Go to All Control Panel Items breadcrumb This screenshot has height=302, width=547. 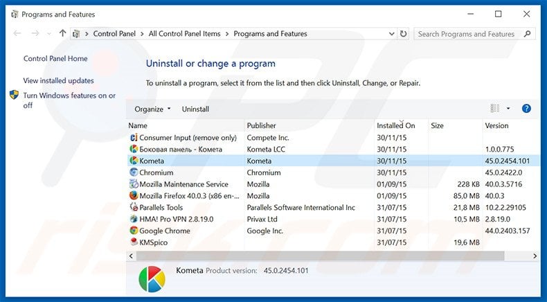click(185, 34)
